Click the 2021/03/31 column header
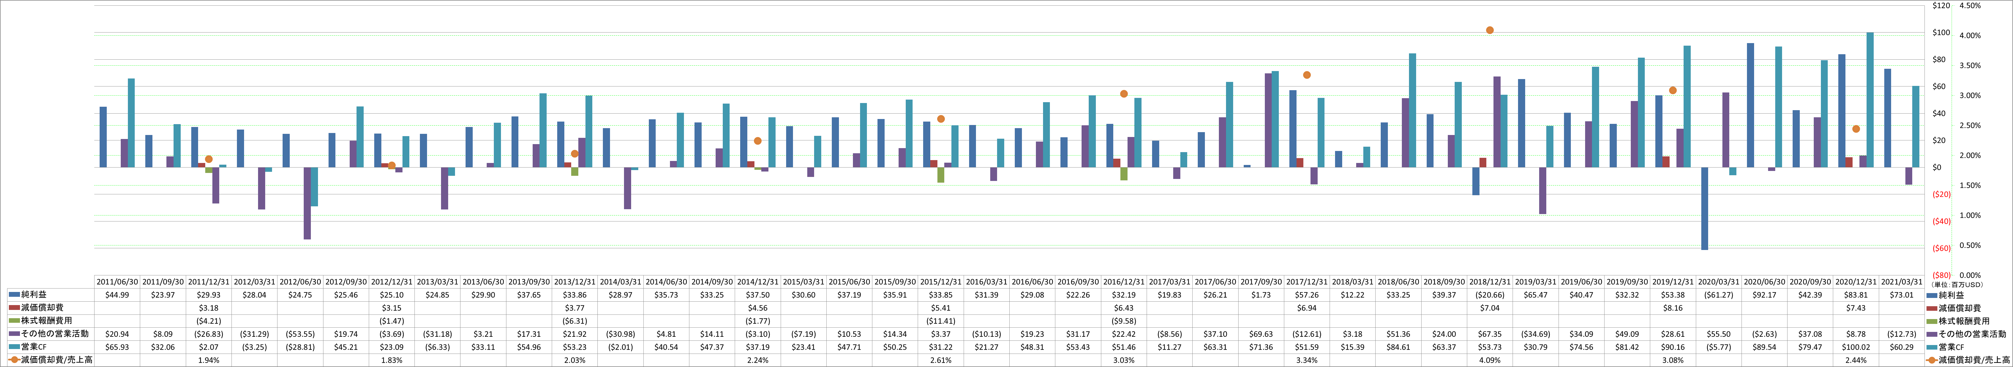2013x367 pixels. tap(1901, 282)
